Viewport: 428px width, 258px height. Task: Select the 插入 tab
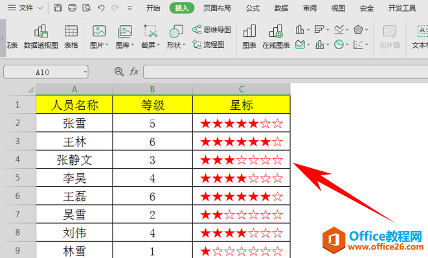pos(182,8)
